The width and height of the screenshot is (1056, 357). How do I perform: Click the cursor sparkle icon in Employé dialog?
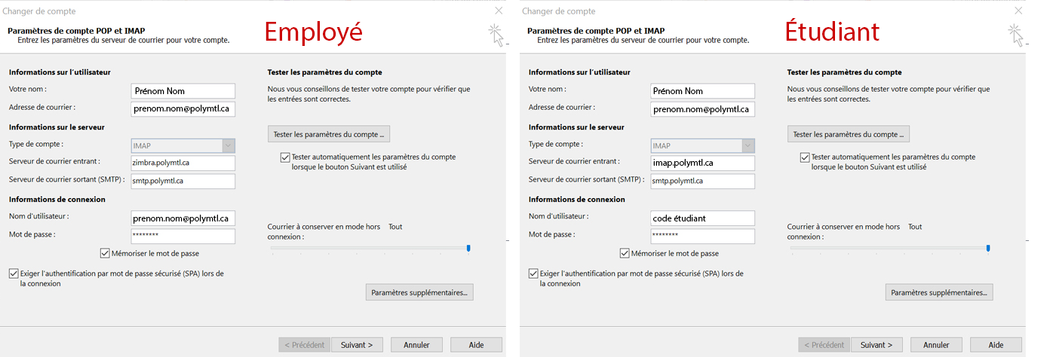coord(496,35)
